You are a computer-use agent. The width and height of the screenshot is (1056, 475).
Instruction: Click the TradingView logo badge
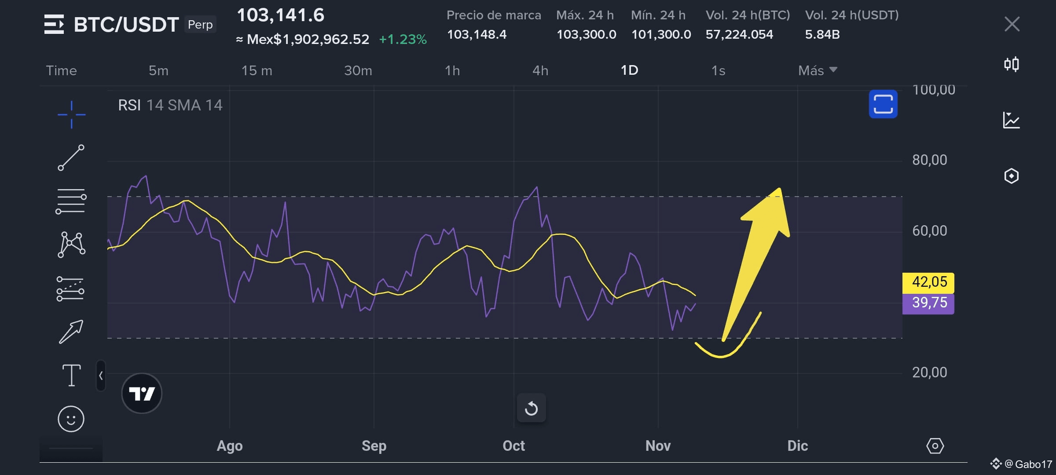pos(142,393)
